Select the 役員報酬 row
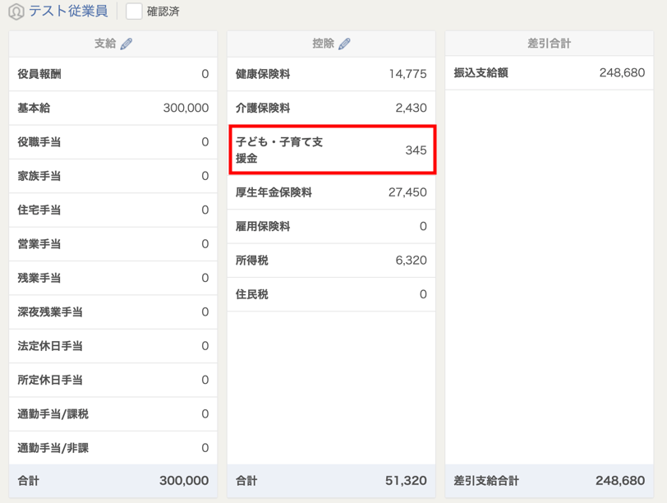667x503 pixels. 113,74
